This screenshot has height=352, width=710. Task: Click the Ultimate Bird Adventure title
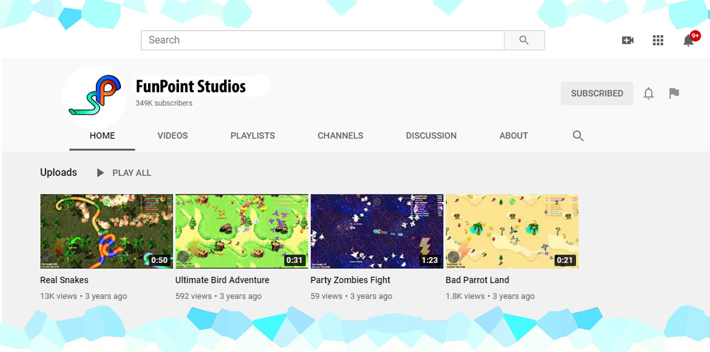222,280
